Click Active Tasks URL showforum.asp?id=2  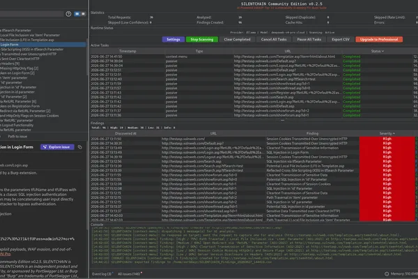click(272, 111)
